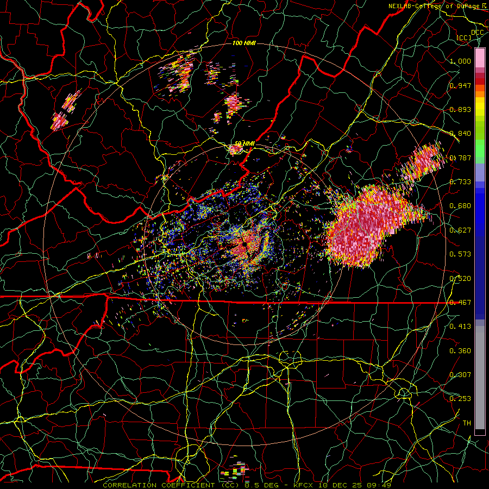489x489 pixels.
Task: Pick the pink top segment of color bar
Action: pos(480,58)
